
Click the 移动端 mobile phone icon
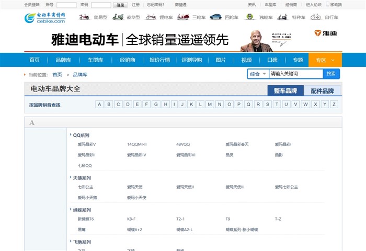(327, 4)
